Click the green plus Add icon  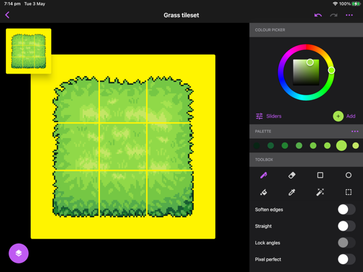(338, 116)
